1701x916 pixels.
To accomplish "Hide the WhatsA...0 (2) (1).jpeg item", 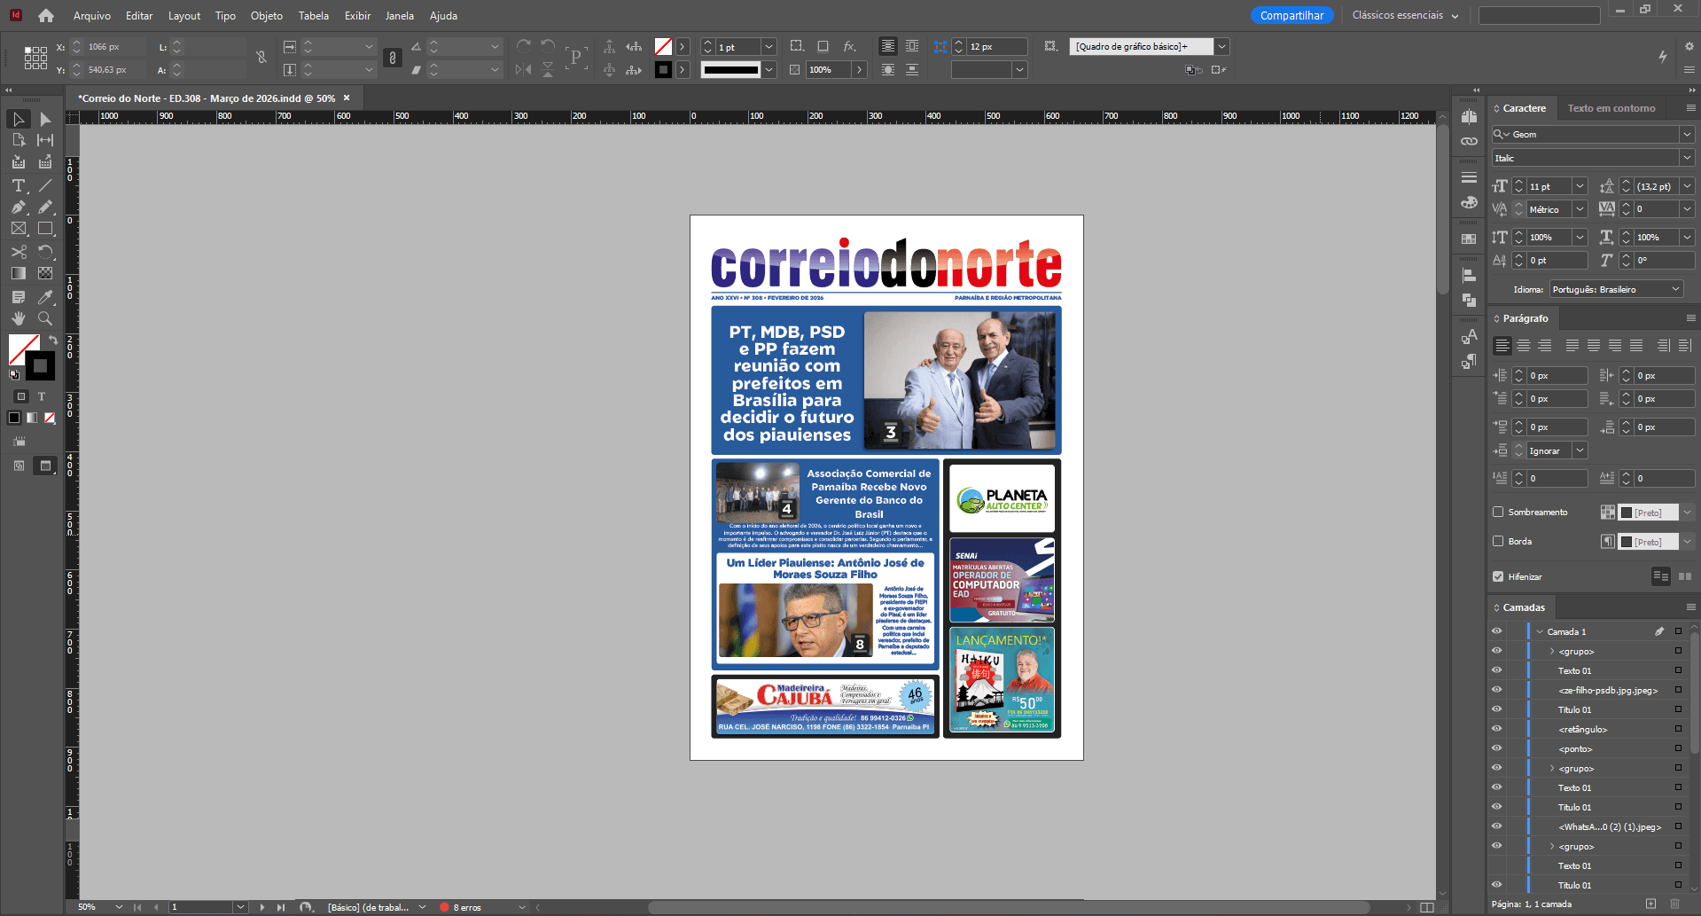I will 1496,826.
